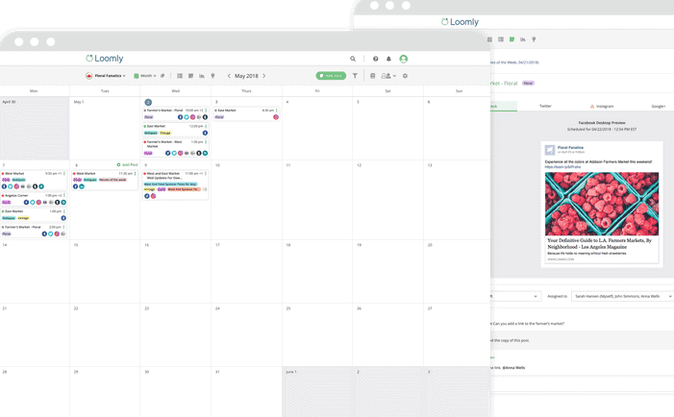
Task: Click the lightbulb icon in the back window toolbar
Action: pos(534,39)
